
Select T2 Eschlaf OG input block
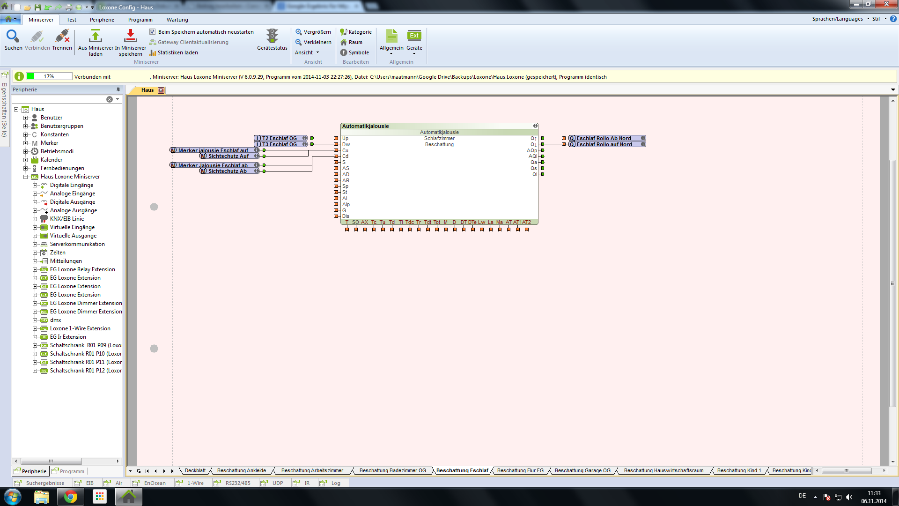point(281,138)
